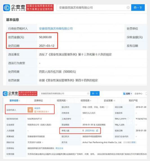150x161 pixels.
Task: Select the 处罚依据 第四十四条 text
Action: (68, 80)
